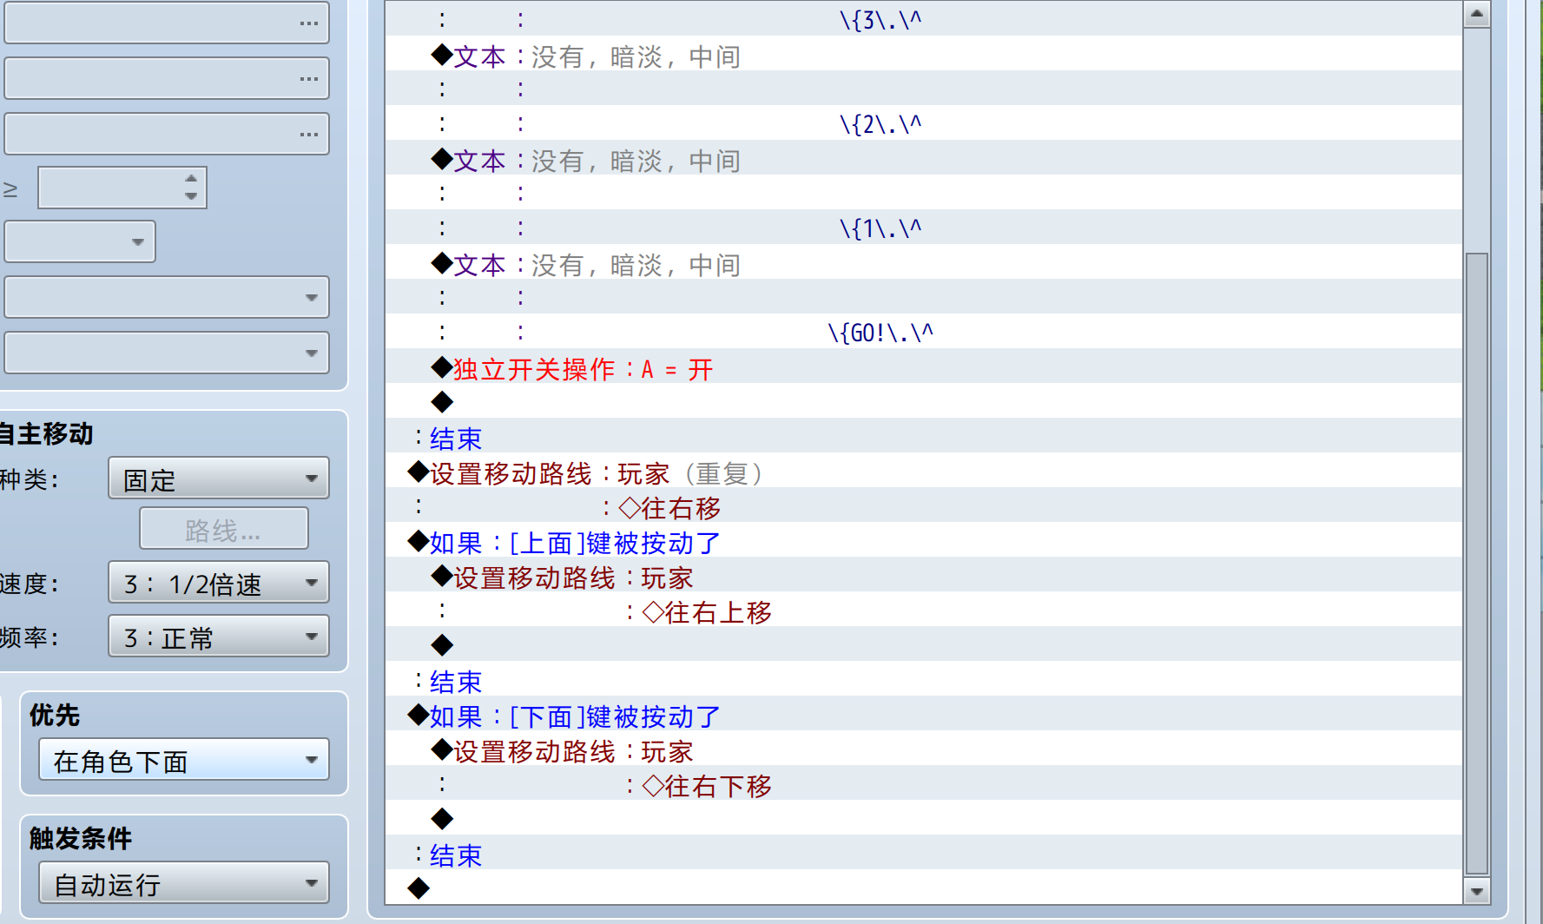Increase value with the stepper up arrow

[191, 178]
